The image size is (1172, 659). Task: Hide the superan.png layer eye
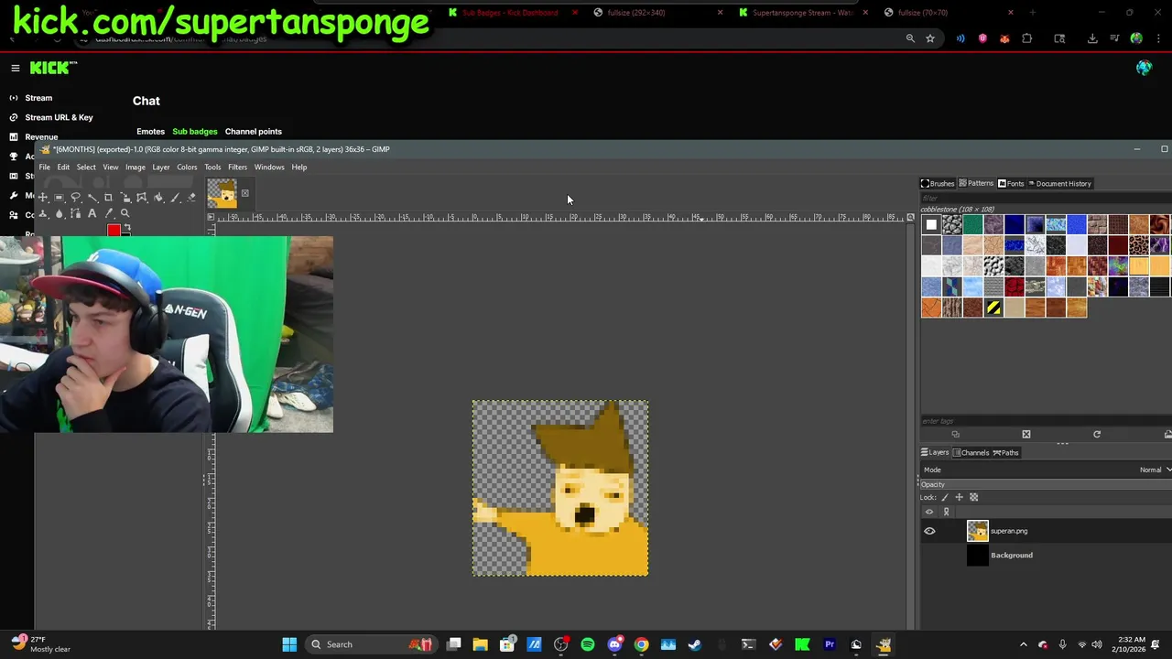point(929,531)
